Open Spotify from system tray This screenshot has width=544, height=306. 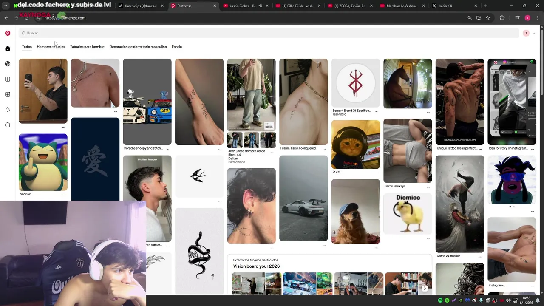440,300
